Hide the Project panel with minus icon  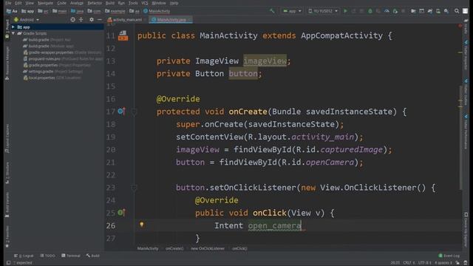pyautogui.click(x=100, y=20)
